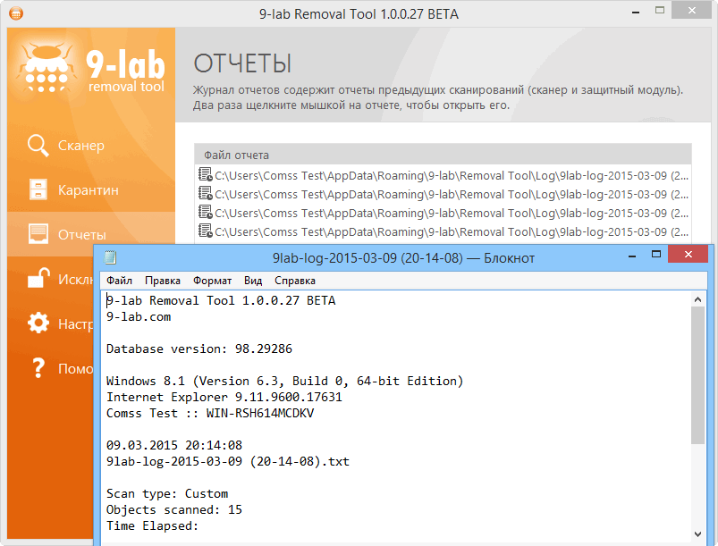
Task: Click the Блокнот scrollbar down arrow
Action: (697, 534)
